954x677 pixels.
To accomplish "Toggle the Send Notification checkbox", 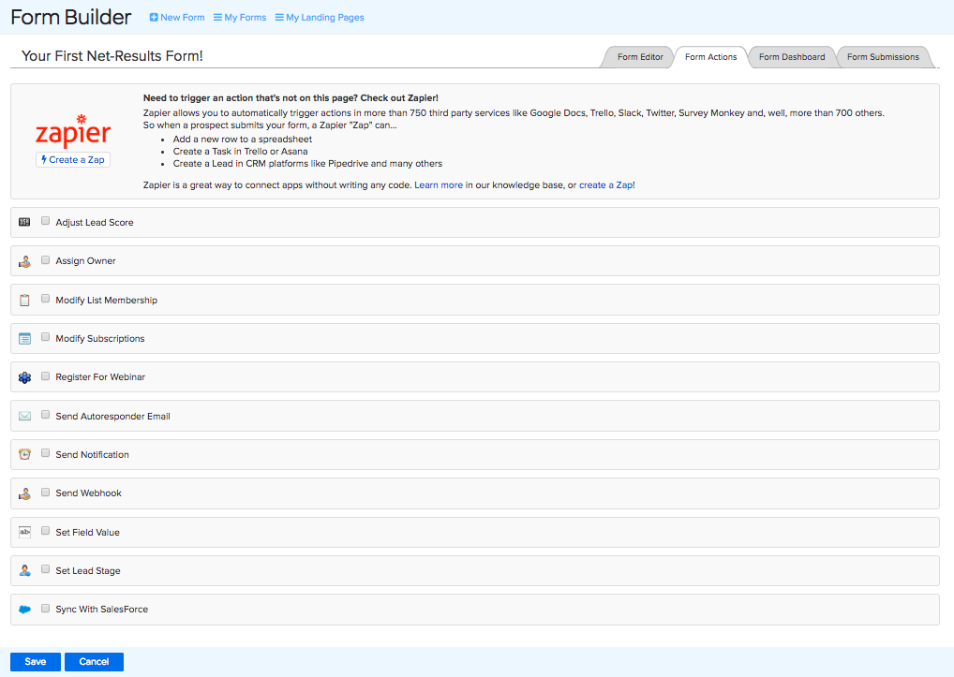I will pos(45,453).
